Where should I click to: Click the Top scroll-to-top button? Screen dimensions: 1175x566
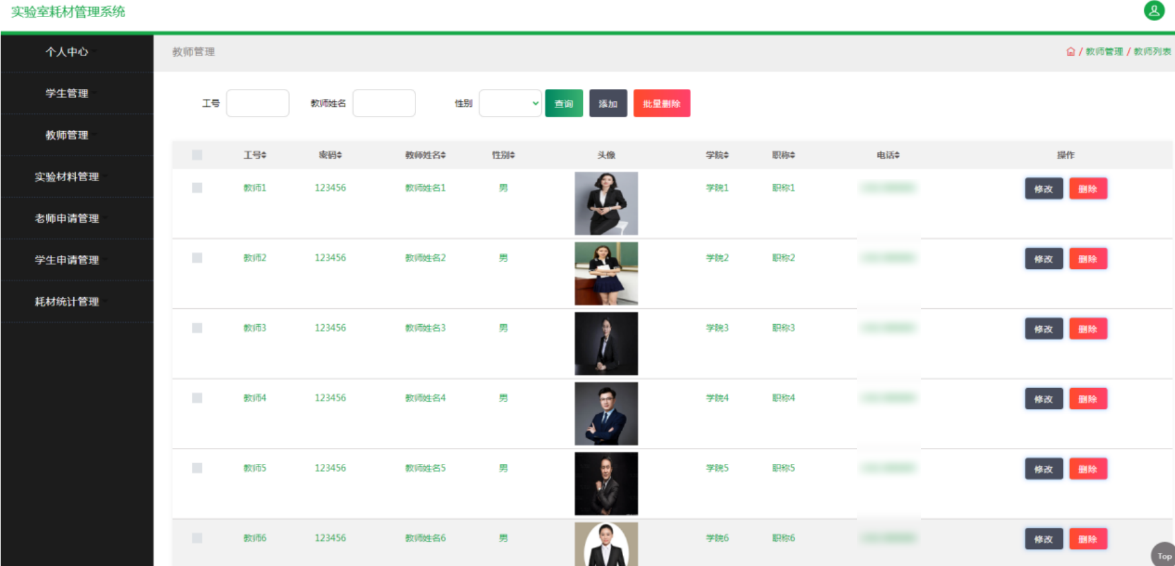pyautogui.click(x=1164, y=555)
